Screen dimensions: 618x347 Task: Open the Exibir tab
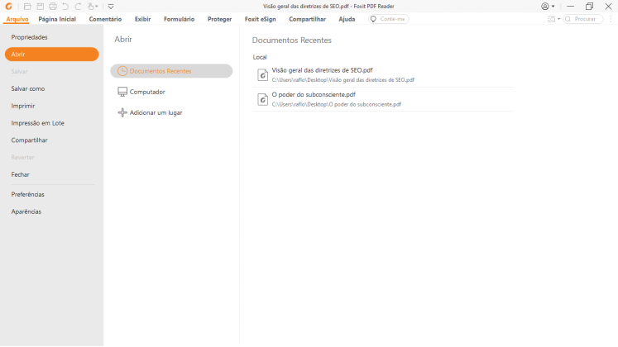tap(142, 19)
